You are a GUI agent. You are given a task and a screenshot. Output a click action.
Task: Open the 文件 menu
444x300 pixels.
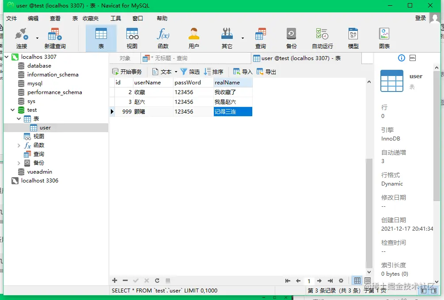[11, 19]
